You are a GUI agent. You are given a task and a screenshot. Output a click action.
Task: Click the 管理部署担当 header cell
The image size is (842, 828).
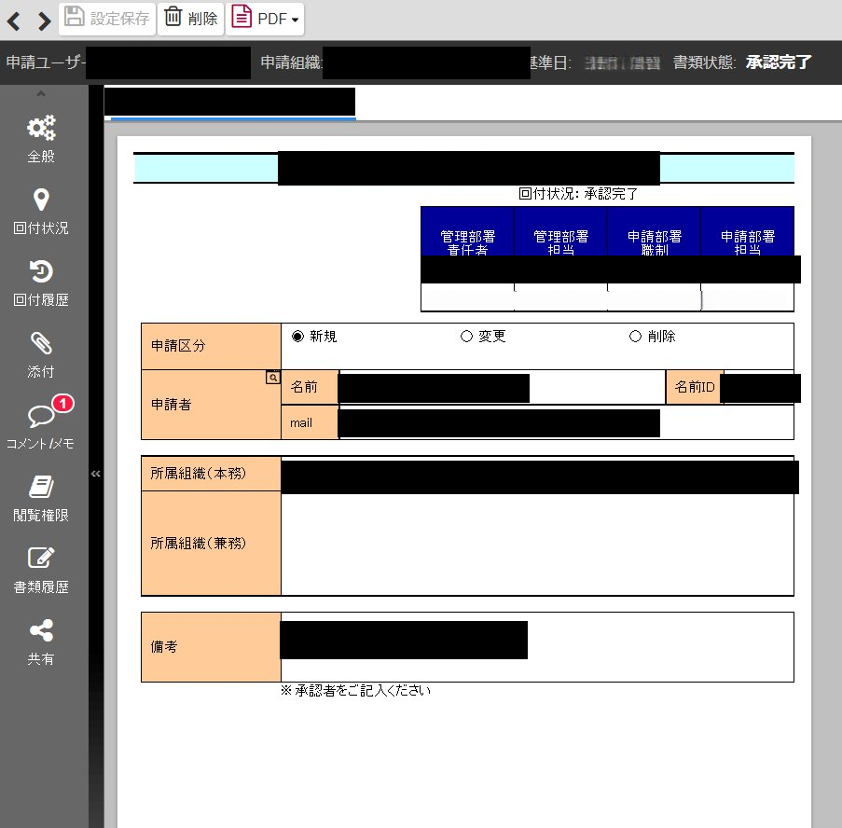(560, 231)
